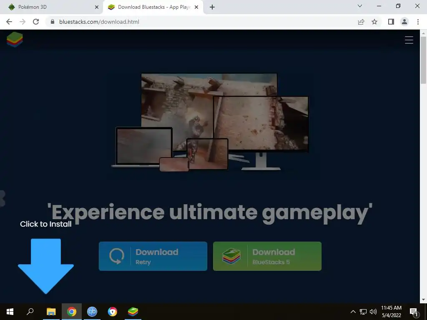Close the Pokémon 3D tab

point(96,7)
